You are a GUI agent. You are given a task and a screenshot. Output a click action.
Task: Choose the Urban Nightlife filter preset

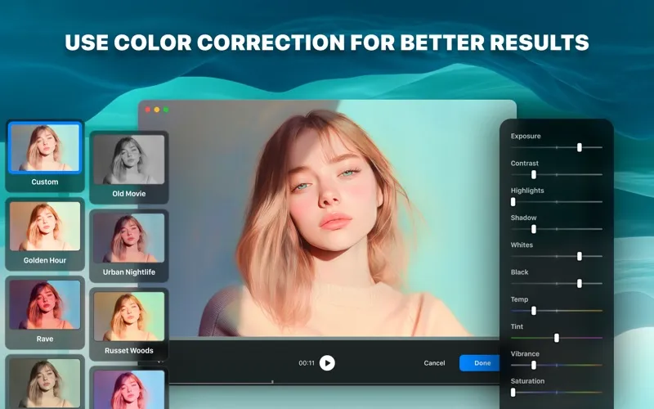tap(129, 246)
